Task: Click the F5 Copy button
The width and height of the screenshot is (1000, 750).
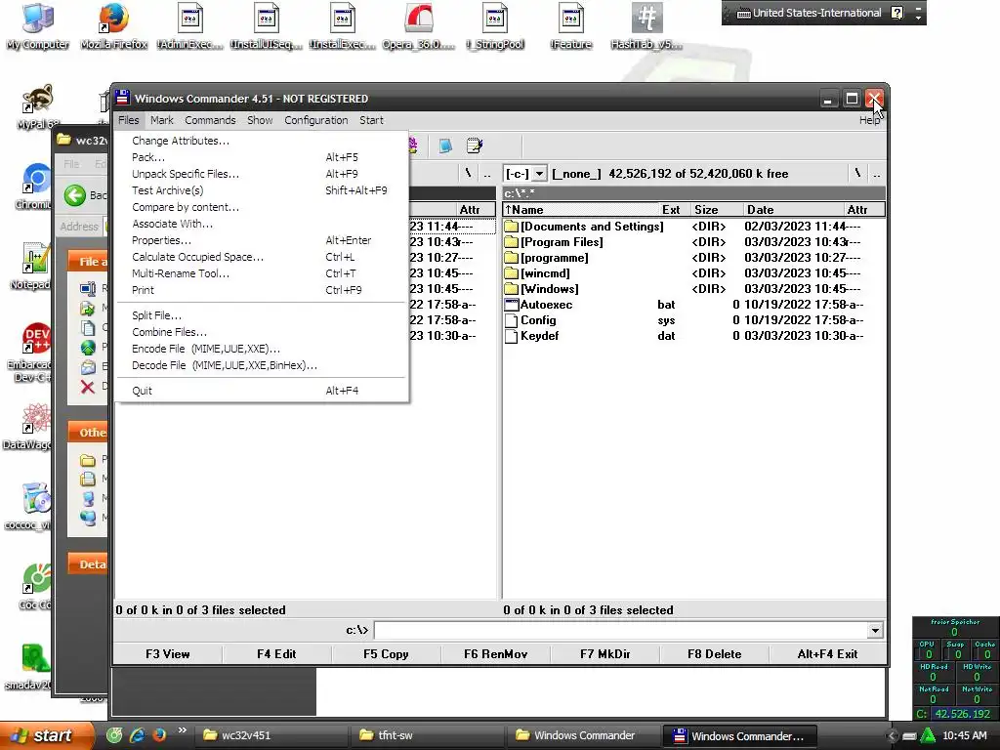Action: tap(386, 653)
